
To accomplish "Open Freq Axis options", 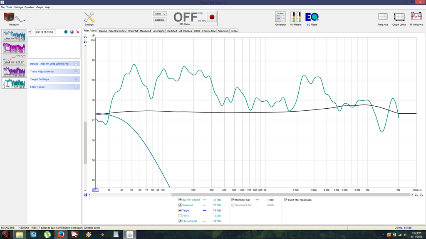I will [383, 19].
